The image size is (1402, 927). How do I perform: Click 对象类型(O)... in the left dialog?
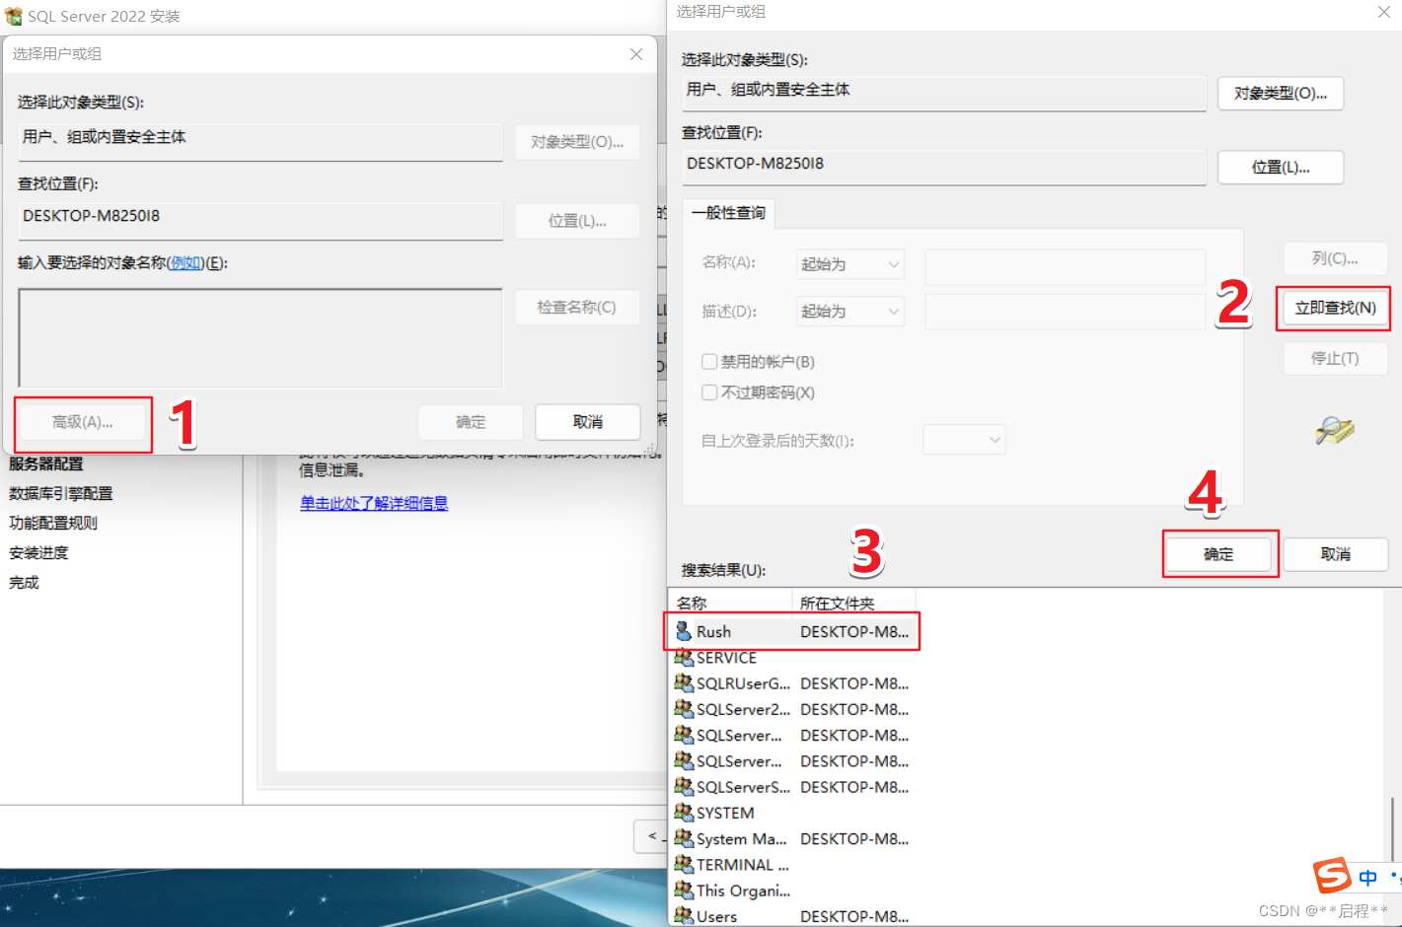pyautogui.click(x=577, y=142)
